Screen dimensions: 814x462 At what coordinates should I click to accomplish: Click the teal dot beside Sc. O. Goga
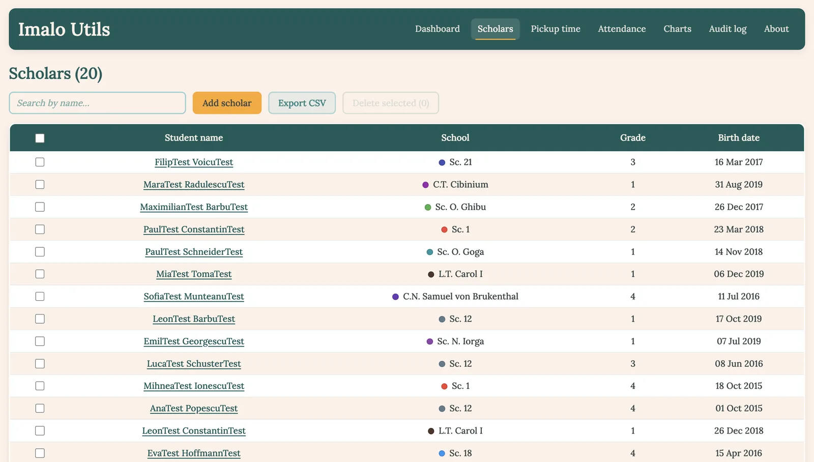430,252
